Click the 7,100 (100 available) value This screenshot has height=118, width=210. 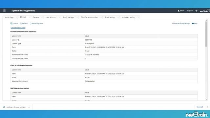click(92, 55)
